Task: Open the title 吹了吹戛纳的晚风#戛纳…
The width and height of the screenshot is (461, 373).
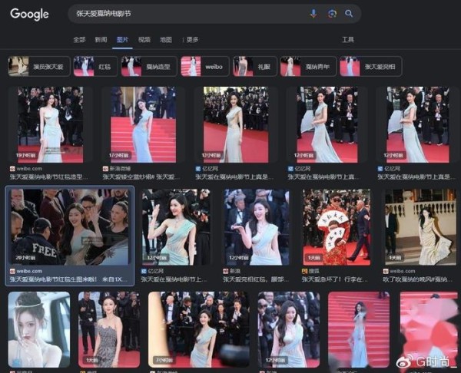Action: 417,279
